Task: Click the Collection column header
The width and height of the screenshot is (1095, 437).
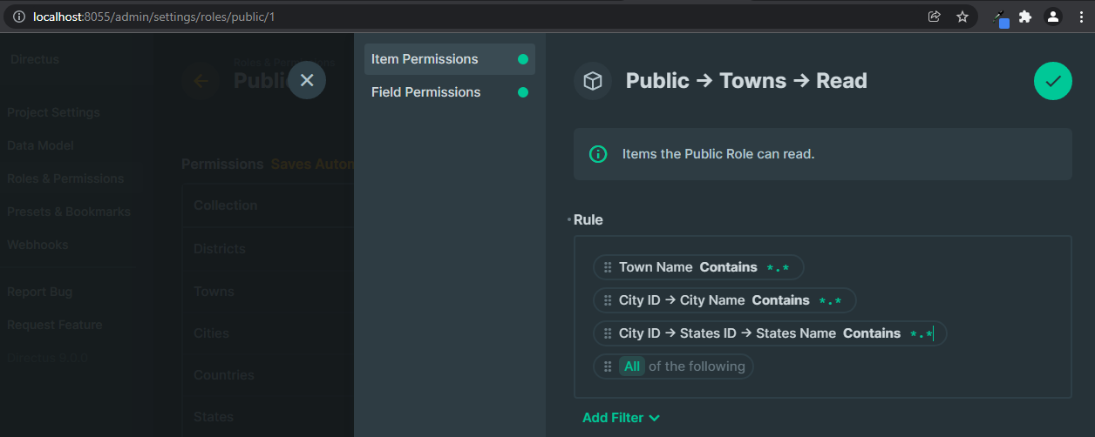Action: click(x=226, y=205)
